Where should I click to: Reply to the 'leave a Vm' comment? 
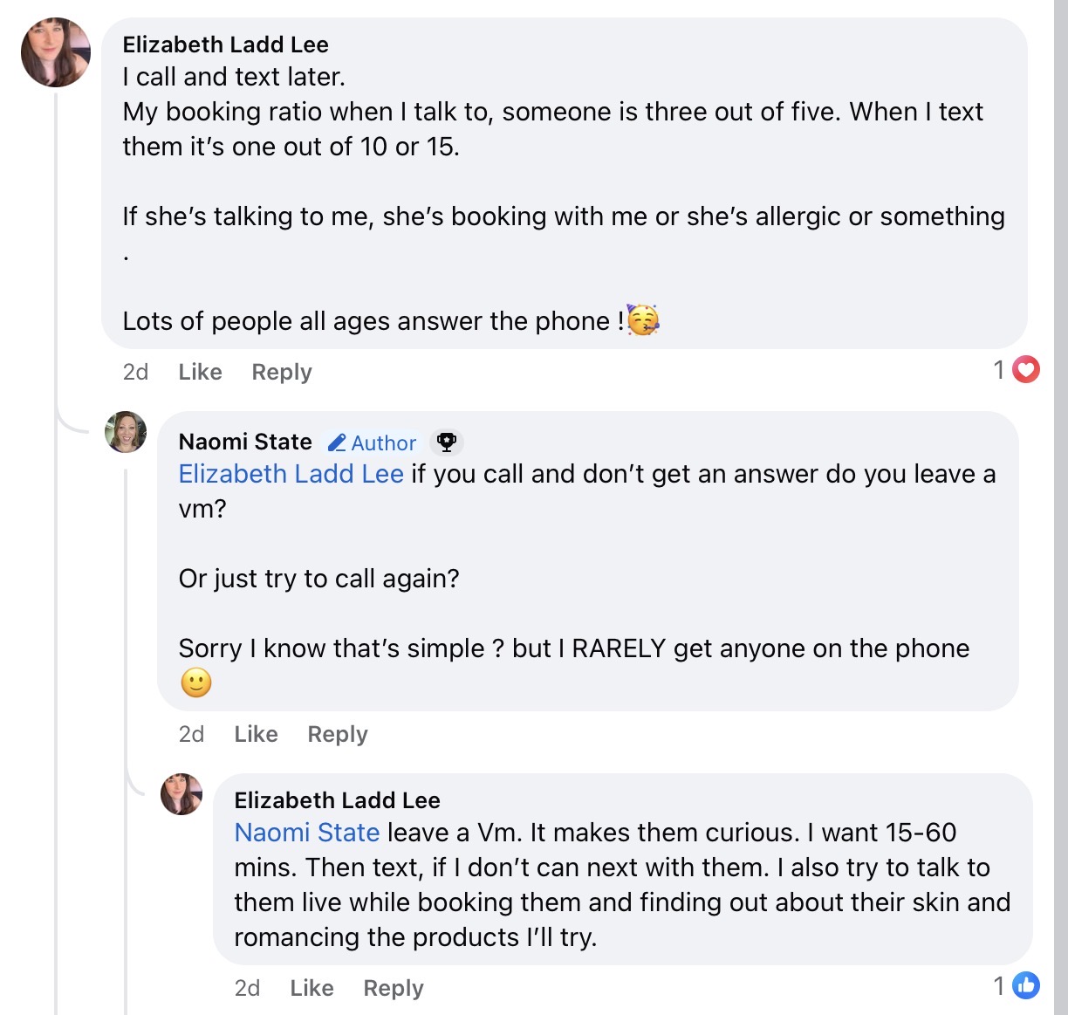[393, 988]
